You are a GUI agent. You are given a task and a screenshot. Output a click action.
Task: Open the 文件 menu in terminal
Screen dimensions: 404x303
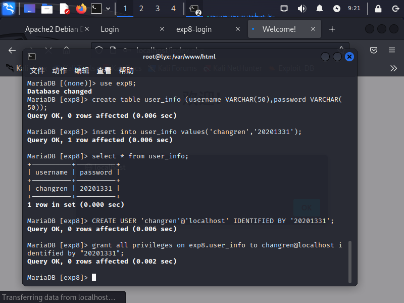coord(37,70)
